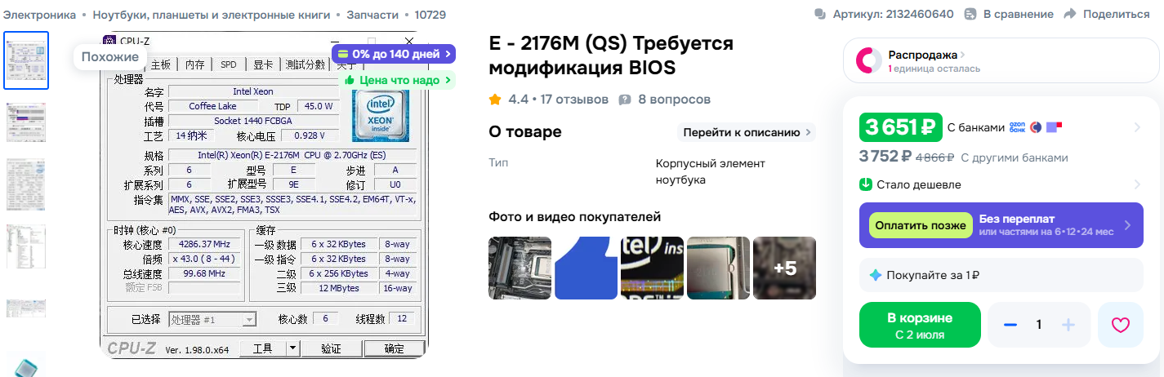Click the Похожие similar items button

click(x=110, y=56)
